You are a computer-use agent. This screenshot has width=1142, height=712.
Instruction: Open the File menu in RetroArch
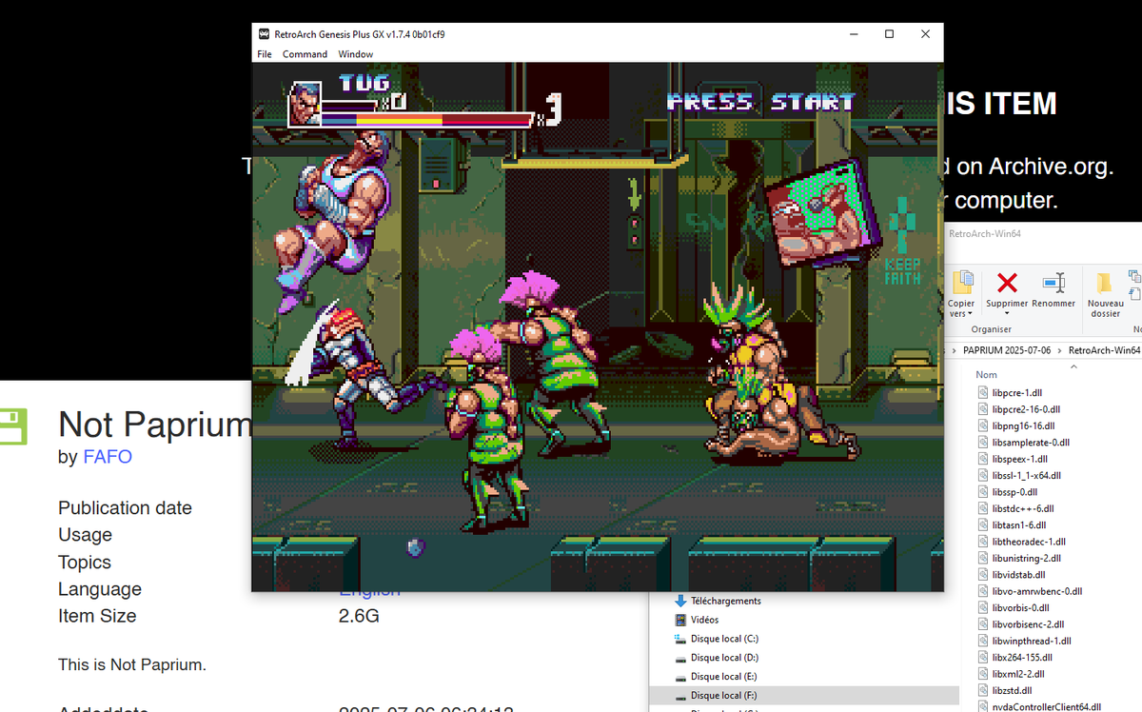(x=265, y=54)
